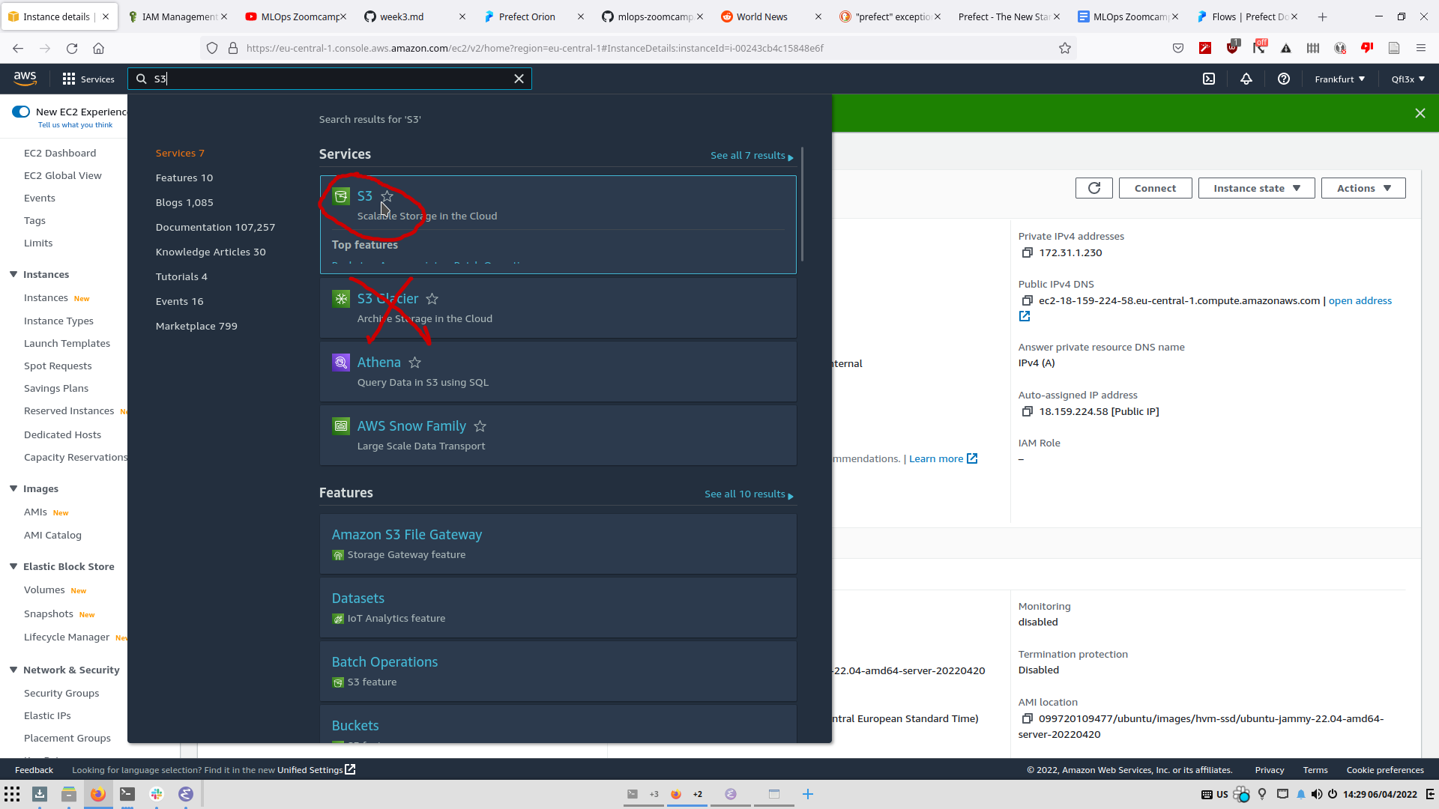Filter search results by Documentation category
Screen dimensions: 1439x809
(215, 227)
